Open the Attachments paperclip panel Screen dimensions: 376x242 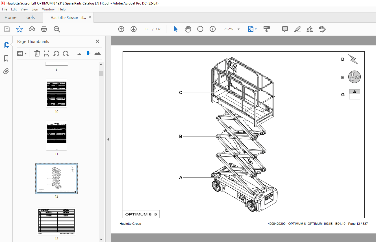[6, 71]
